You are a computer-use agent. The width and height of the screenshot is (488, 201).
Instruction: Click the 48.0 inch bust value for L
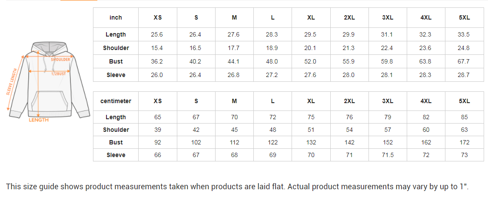tap(272, 61)
